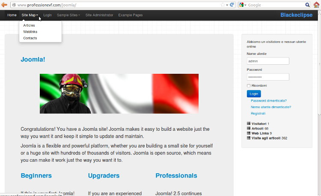Expand the Site Map menu

click(x=30, y=15)
